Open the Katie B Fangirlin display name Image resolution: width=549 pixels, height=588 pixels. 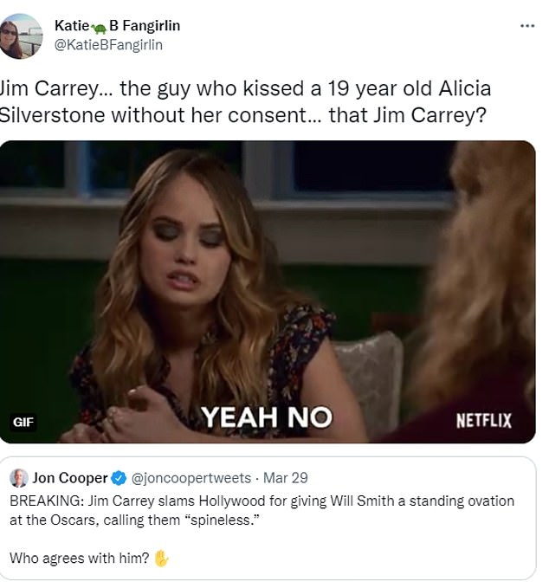point(117,25)
